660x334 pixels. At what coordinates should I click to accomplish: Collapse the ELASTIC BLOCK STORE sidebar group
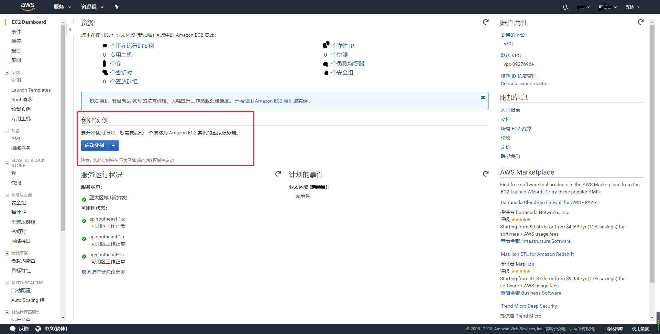click(7, 163)
